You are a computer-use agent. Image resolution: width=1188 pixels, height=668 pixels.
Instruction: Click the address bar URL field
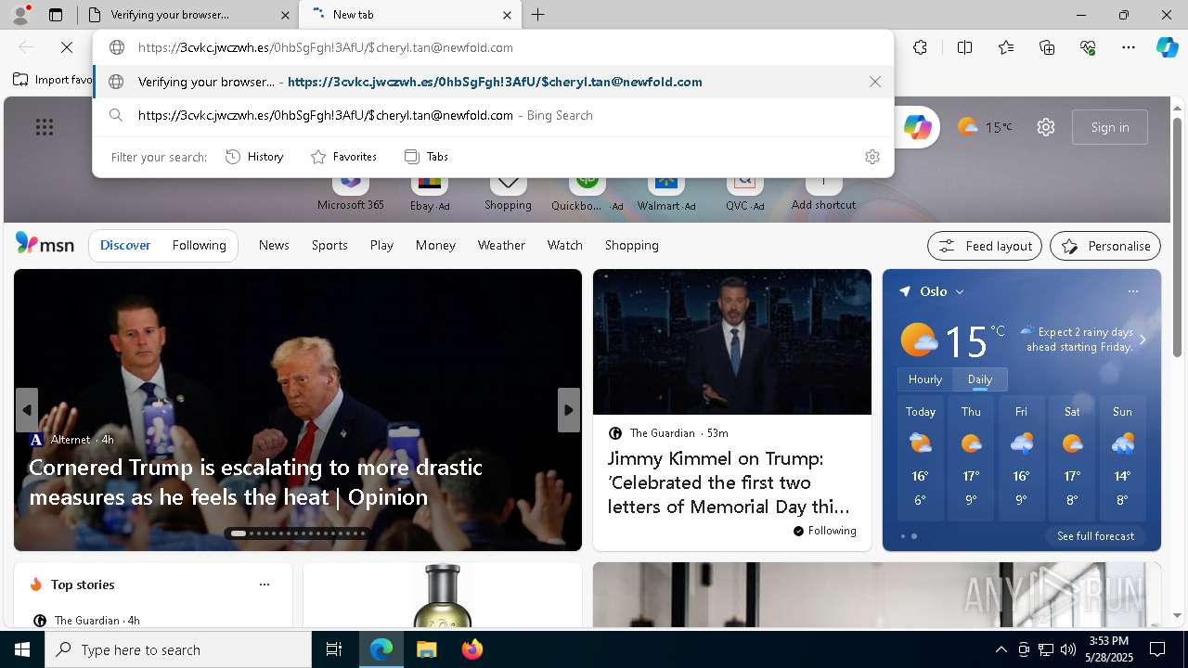(493, 47)
